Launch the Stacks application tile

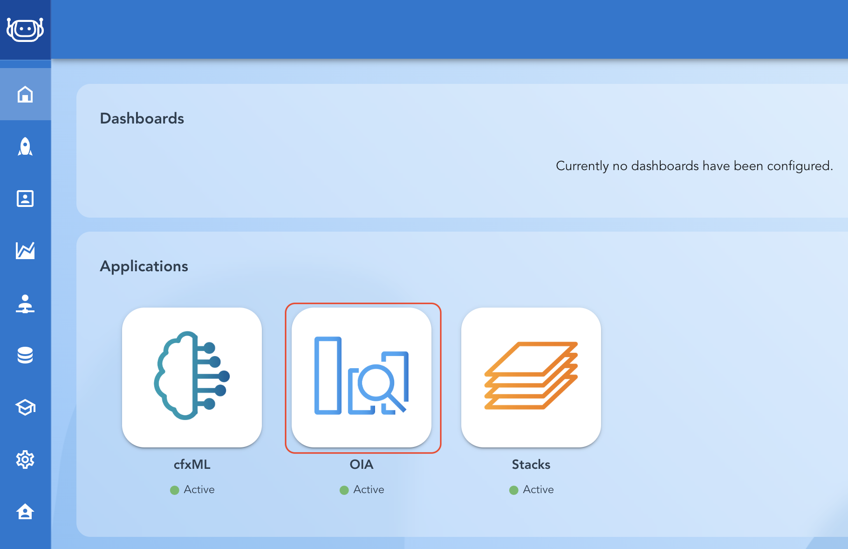pos(531,377)
